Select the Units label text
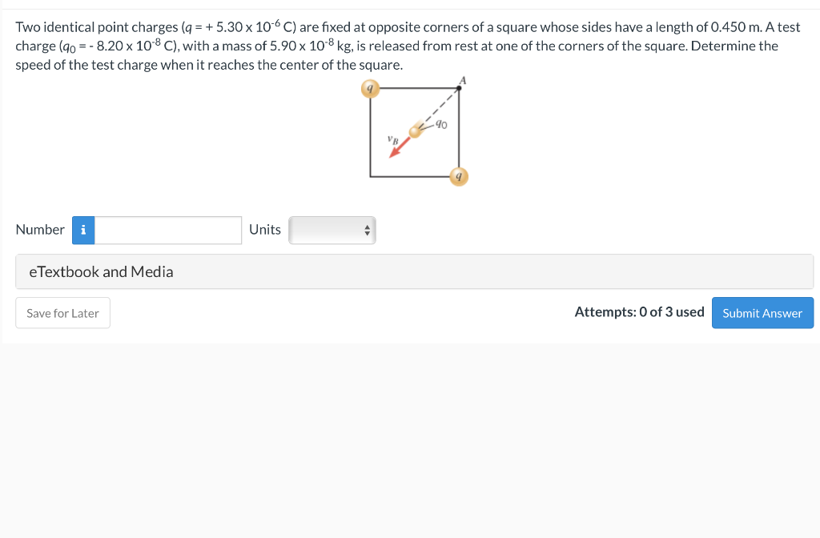The width and height of the screenshot is (820, 538). point(265,230)
